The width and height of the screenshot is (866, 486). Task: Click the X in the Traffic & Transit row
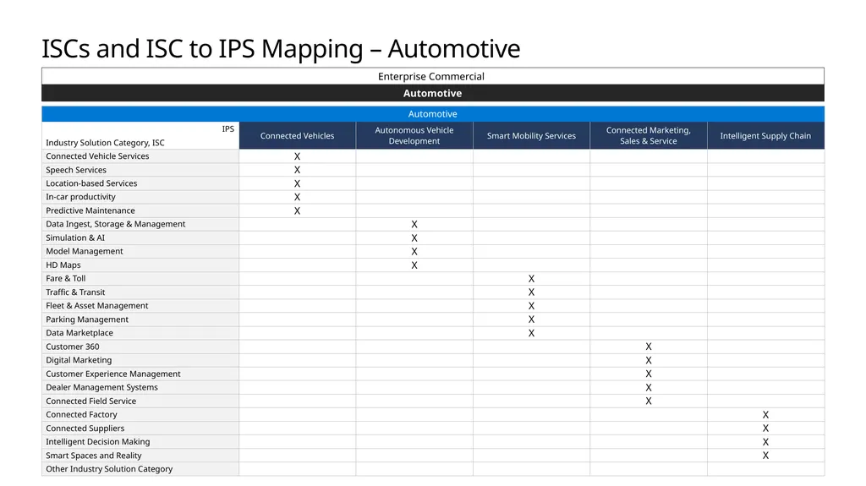click(531, 292)
